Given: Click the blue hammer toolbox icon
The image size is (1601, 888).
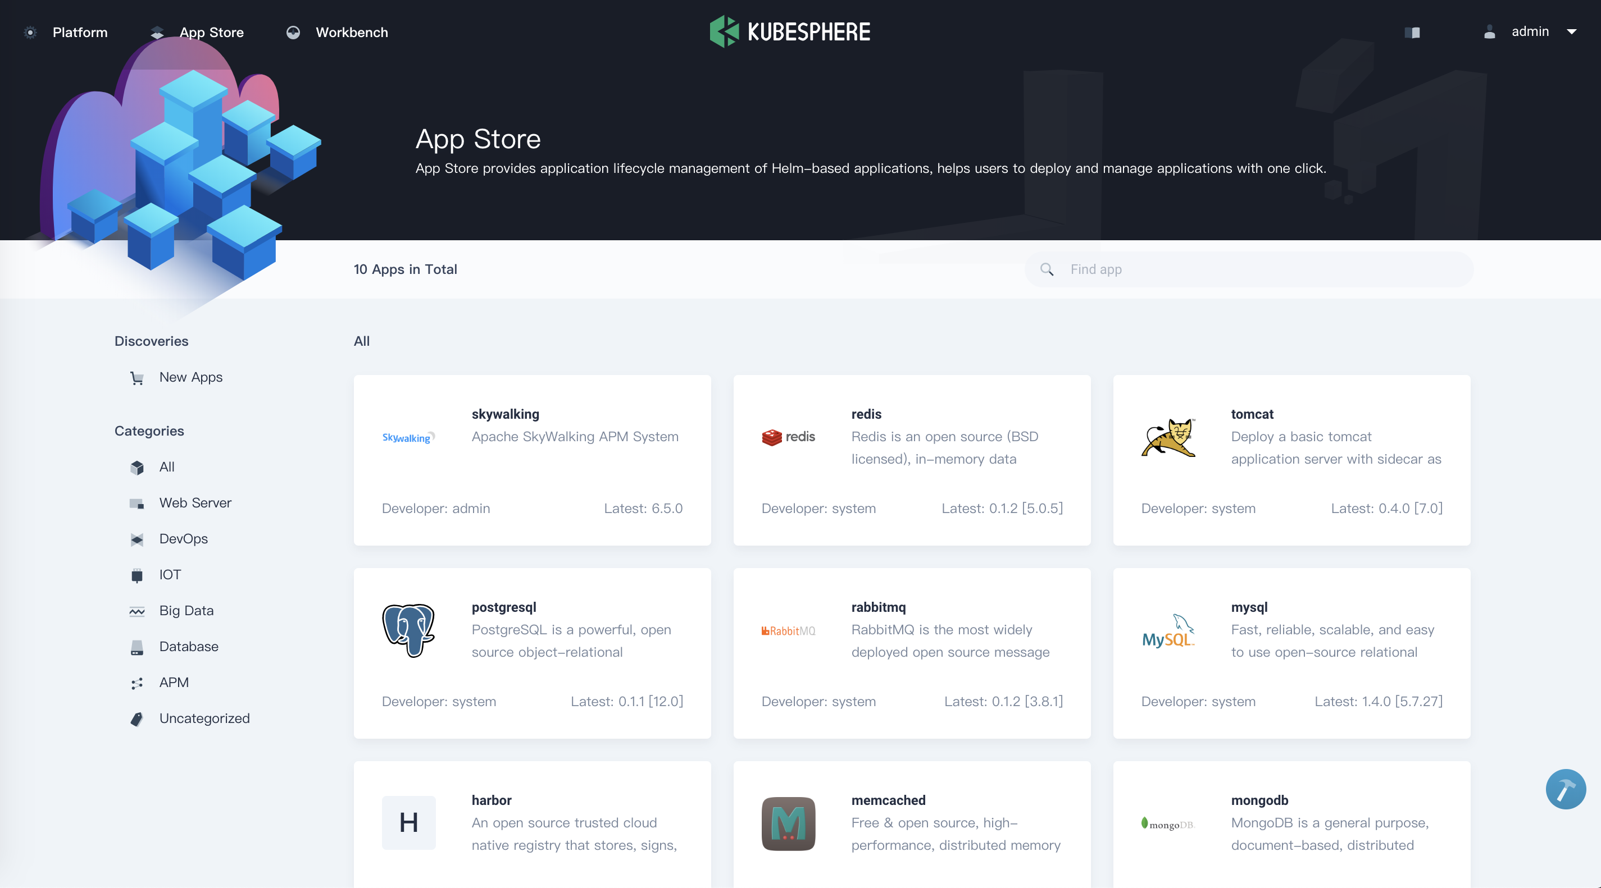Looking at the screenshot, I should point(1565,789).
